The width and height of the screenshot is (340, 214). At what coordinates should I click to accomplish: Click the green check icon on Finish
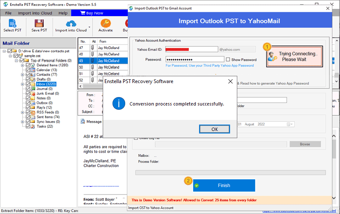197,186
